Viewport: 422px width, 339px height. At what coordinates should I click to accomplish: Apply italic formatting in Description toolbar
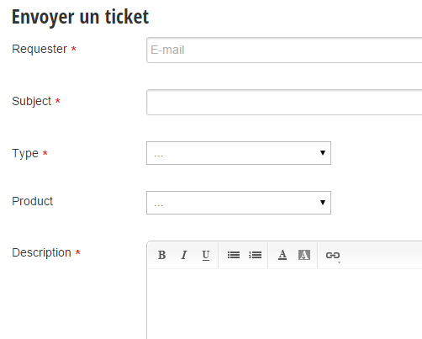(x=184, y=255)
